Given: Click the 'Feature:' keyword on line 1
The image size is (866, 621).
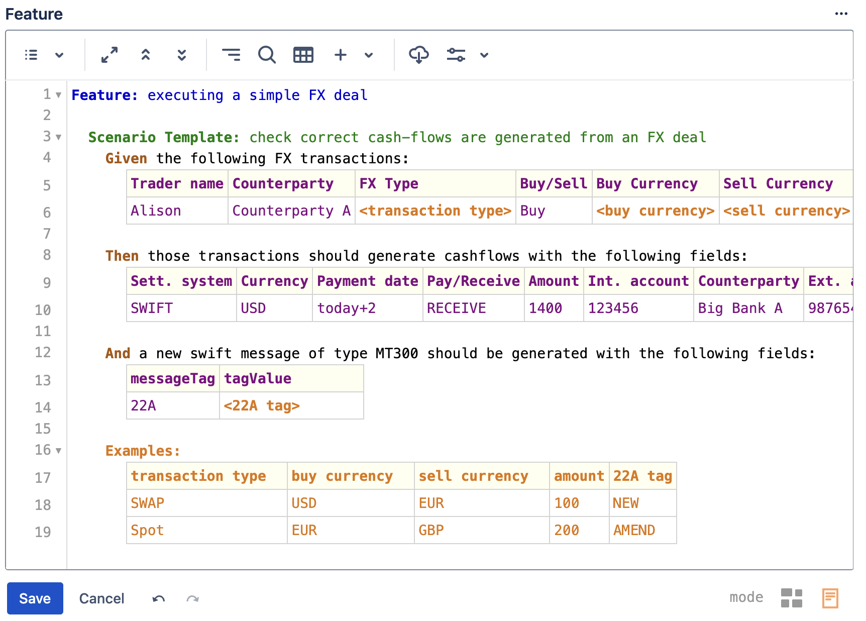Looking at the screenshot, I should (x=104, y=95).
